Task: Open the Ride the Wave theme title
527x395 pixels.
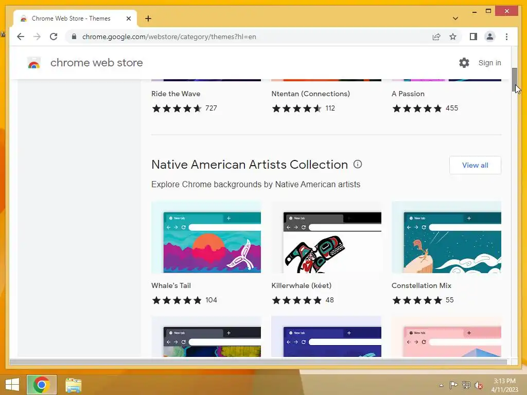Action: [x=176, y=94]
